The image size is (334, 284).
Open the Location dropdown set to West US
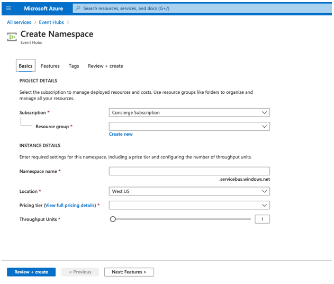click(189, 191)
